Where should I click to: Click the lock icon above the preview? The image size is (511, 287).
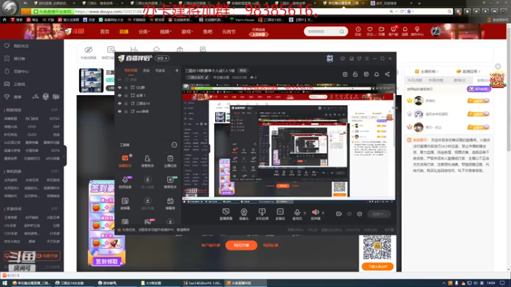355,74
